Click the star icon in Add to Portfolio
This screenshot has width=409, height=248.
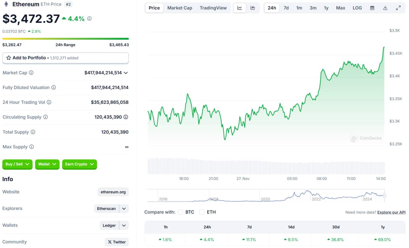coord(9,58)
